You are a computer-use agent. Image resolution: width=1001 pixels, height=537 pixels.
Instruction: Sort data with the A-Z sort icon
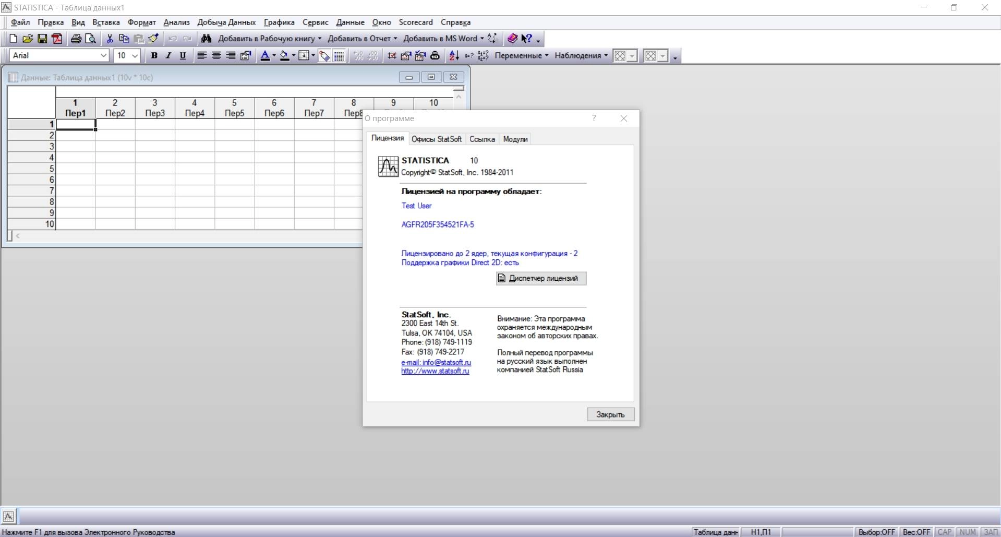pos(454,55)
